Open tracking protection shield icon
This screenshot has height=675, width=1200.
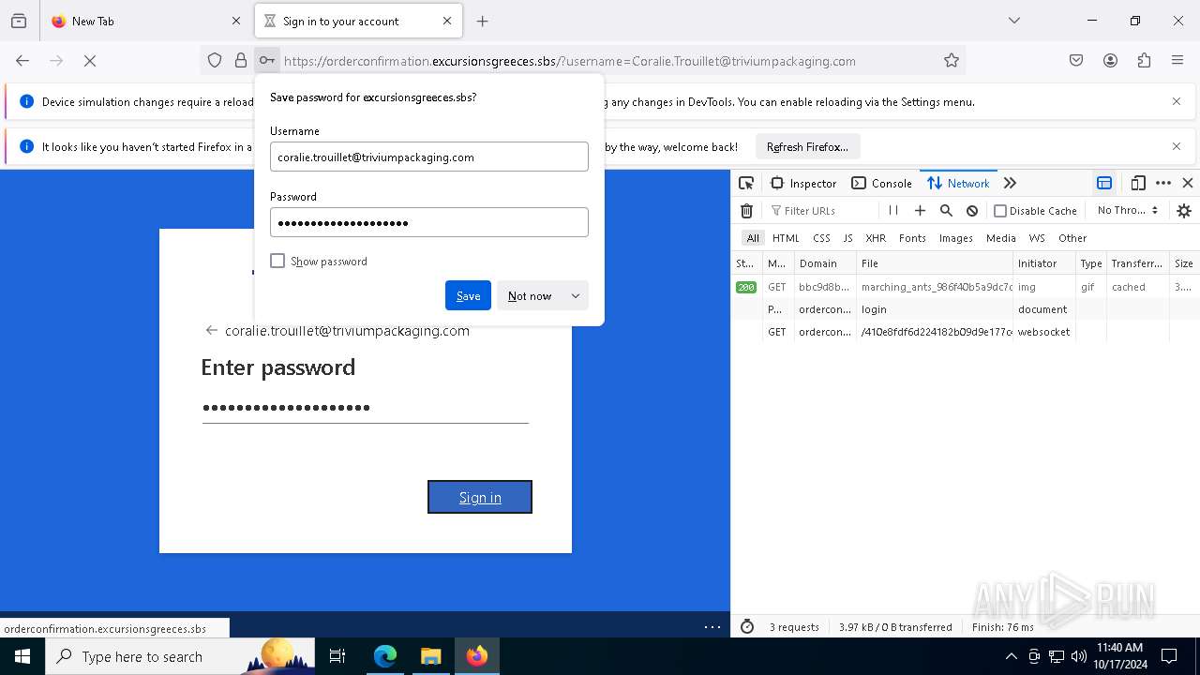(215, 61)
